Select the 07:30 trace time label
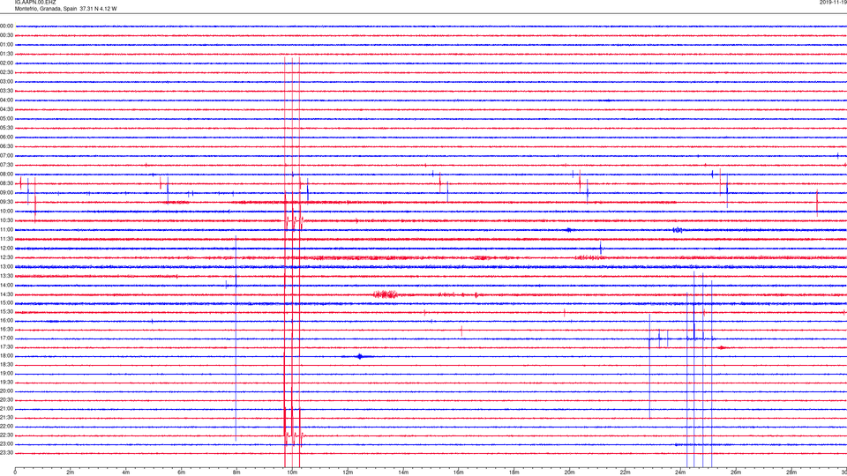 6,165
